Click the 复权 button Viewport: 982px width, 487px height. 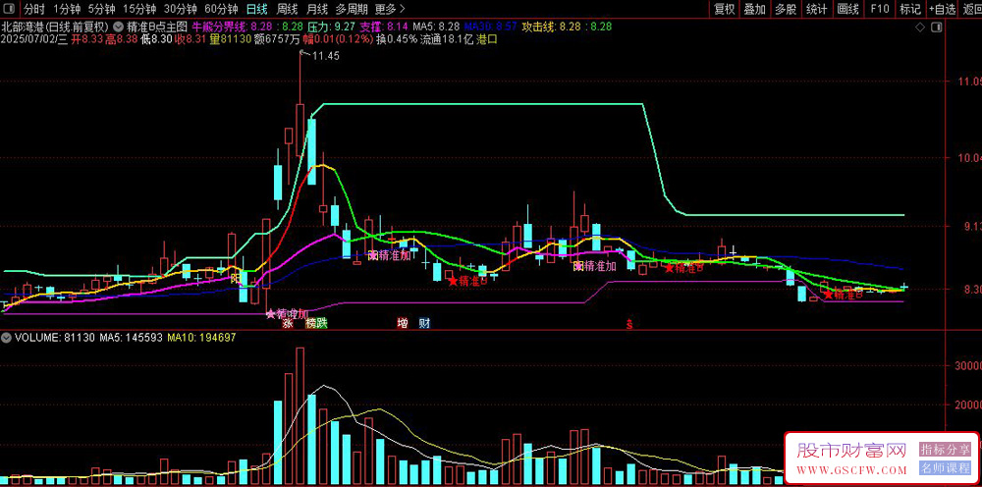tap(724, 9)
